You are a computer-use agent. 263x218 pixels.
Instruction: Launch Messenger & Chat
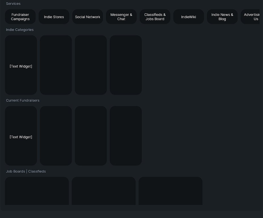121,17
